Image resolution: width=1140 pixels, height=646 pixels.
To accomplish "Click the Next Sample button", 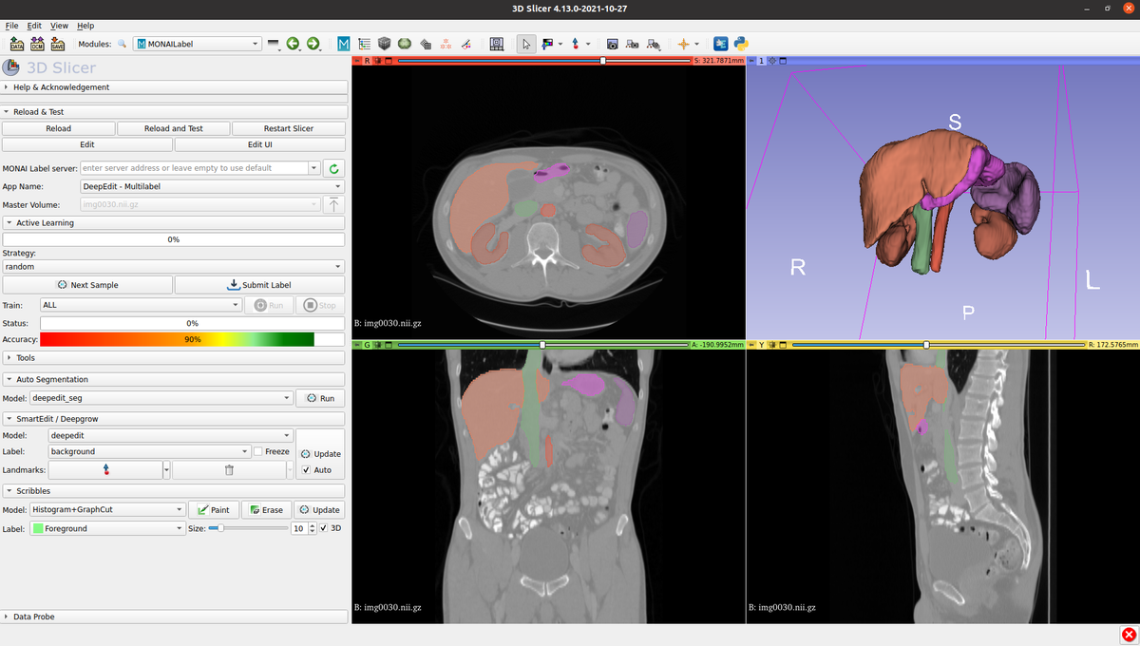I will click(x=87, y=284).
